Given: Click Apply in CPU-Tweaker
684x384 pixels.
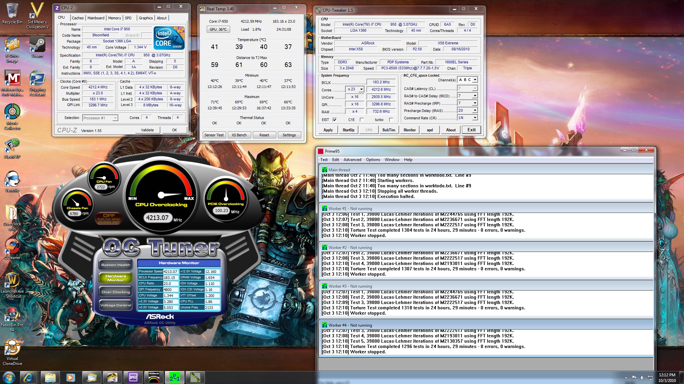Looking at the screenshot, I should click(328, 130).
